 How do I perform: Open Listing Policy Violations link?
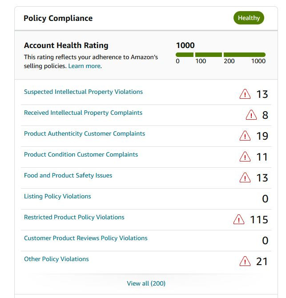coord(57,196)
